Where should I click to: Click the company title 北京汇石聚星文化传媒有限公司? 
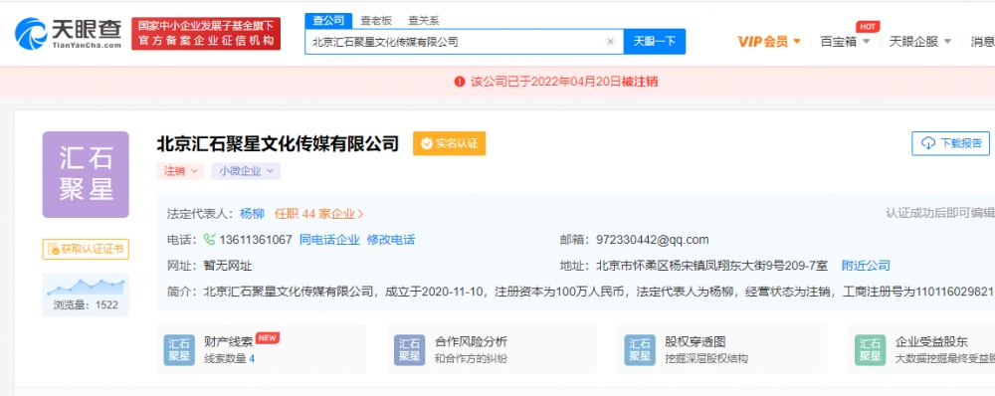tap(278, 143)
